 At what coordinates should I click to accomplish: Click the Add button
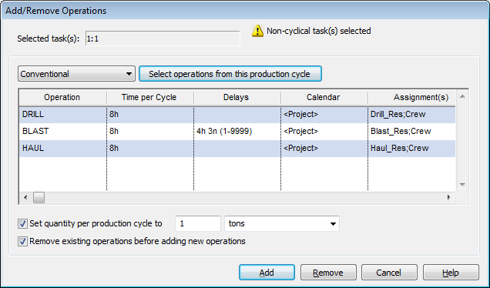click(267, 273)
